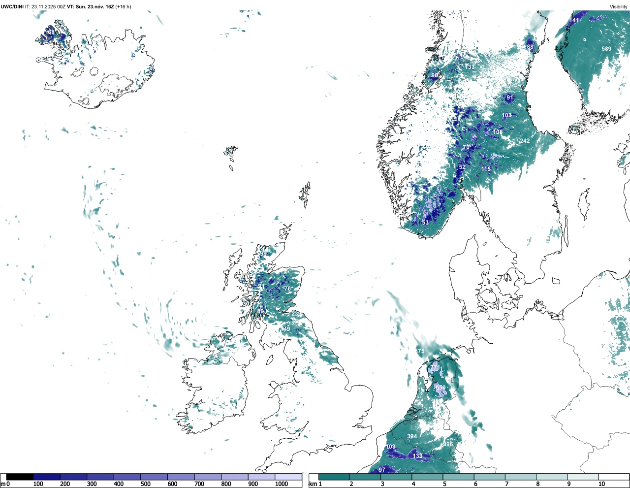Pick the 9–10 km palest legend swatch
The image size is (630, 488).
pos(583,477)
